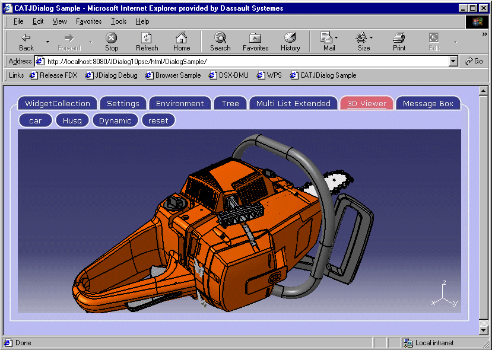
Task: Click the IE icon in title bar
Action: tap(8, 8)
